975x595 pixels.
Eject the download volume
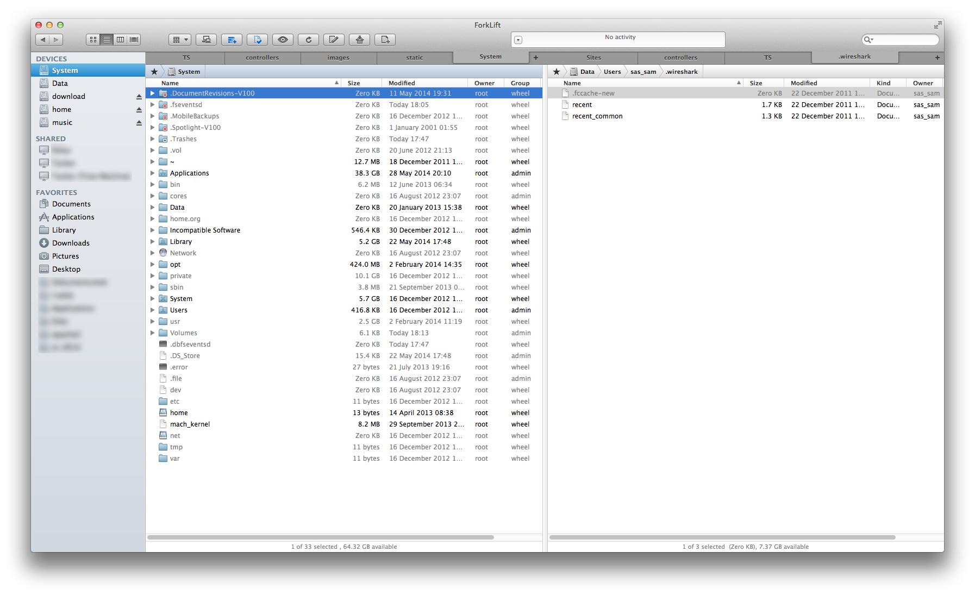point(139,97)
